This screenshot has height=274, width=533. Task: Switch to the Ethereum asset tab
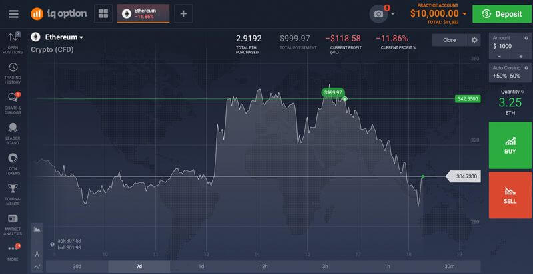coord(143,13)
